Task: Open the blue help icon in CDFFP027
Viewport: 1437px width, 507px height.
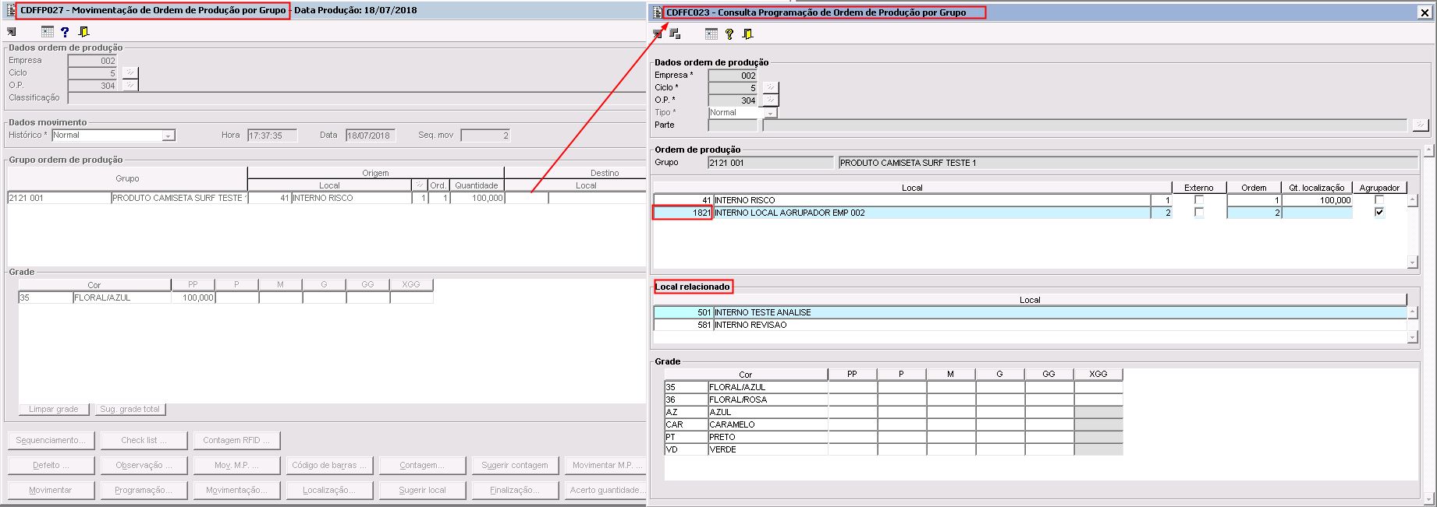Action: tap(65, 32)
